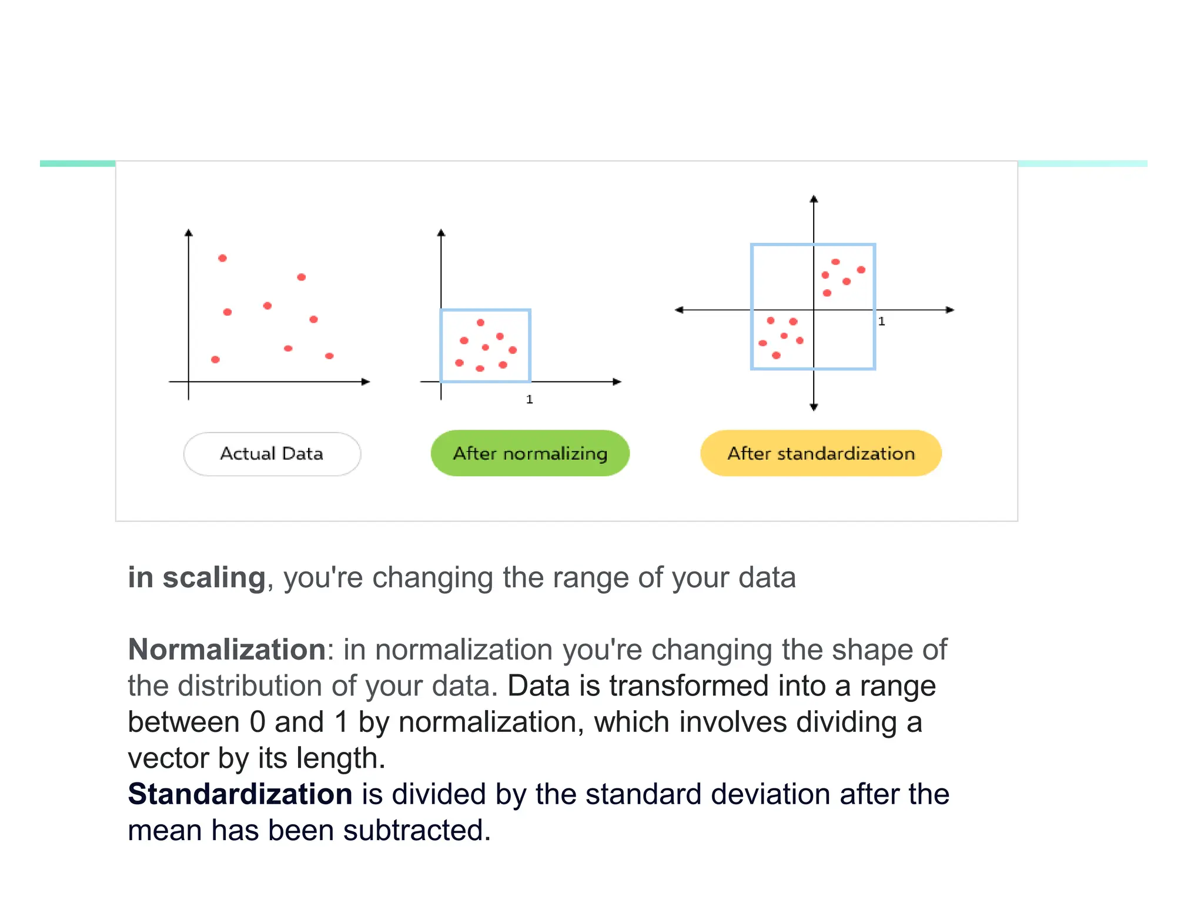Click the "1" label under the normalizing chart
The height and width of the screenshot is (903, 1204).
[x=529, y=400]
